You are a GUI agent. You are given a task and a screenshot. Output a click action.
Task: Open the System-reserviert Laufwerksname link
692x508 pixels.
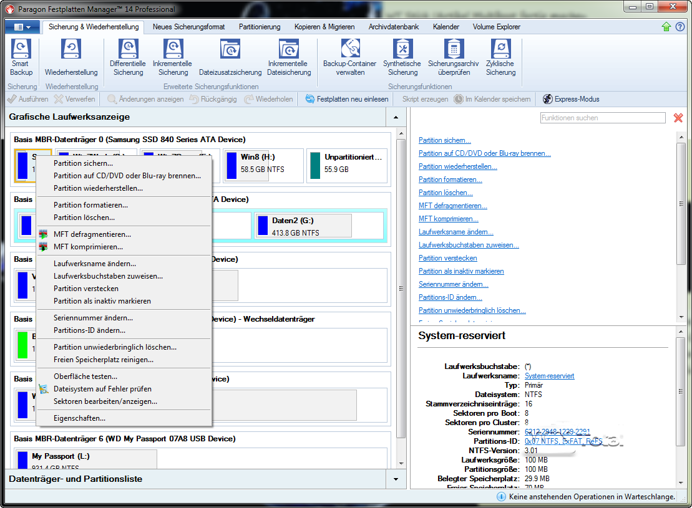pyautogui.click(x=549, y=376)
